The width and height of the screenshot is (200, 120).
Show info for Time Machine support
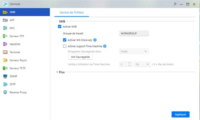(x=105, y=46)
